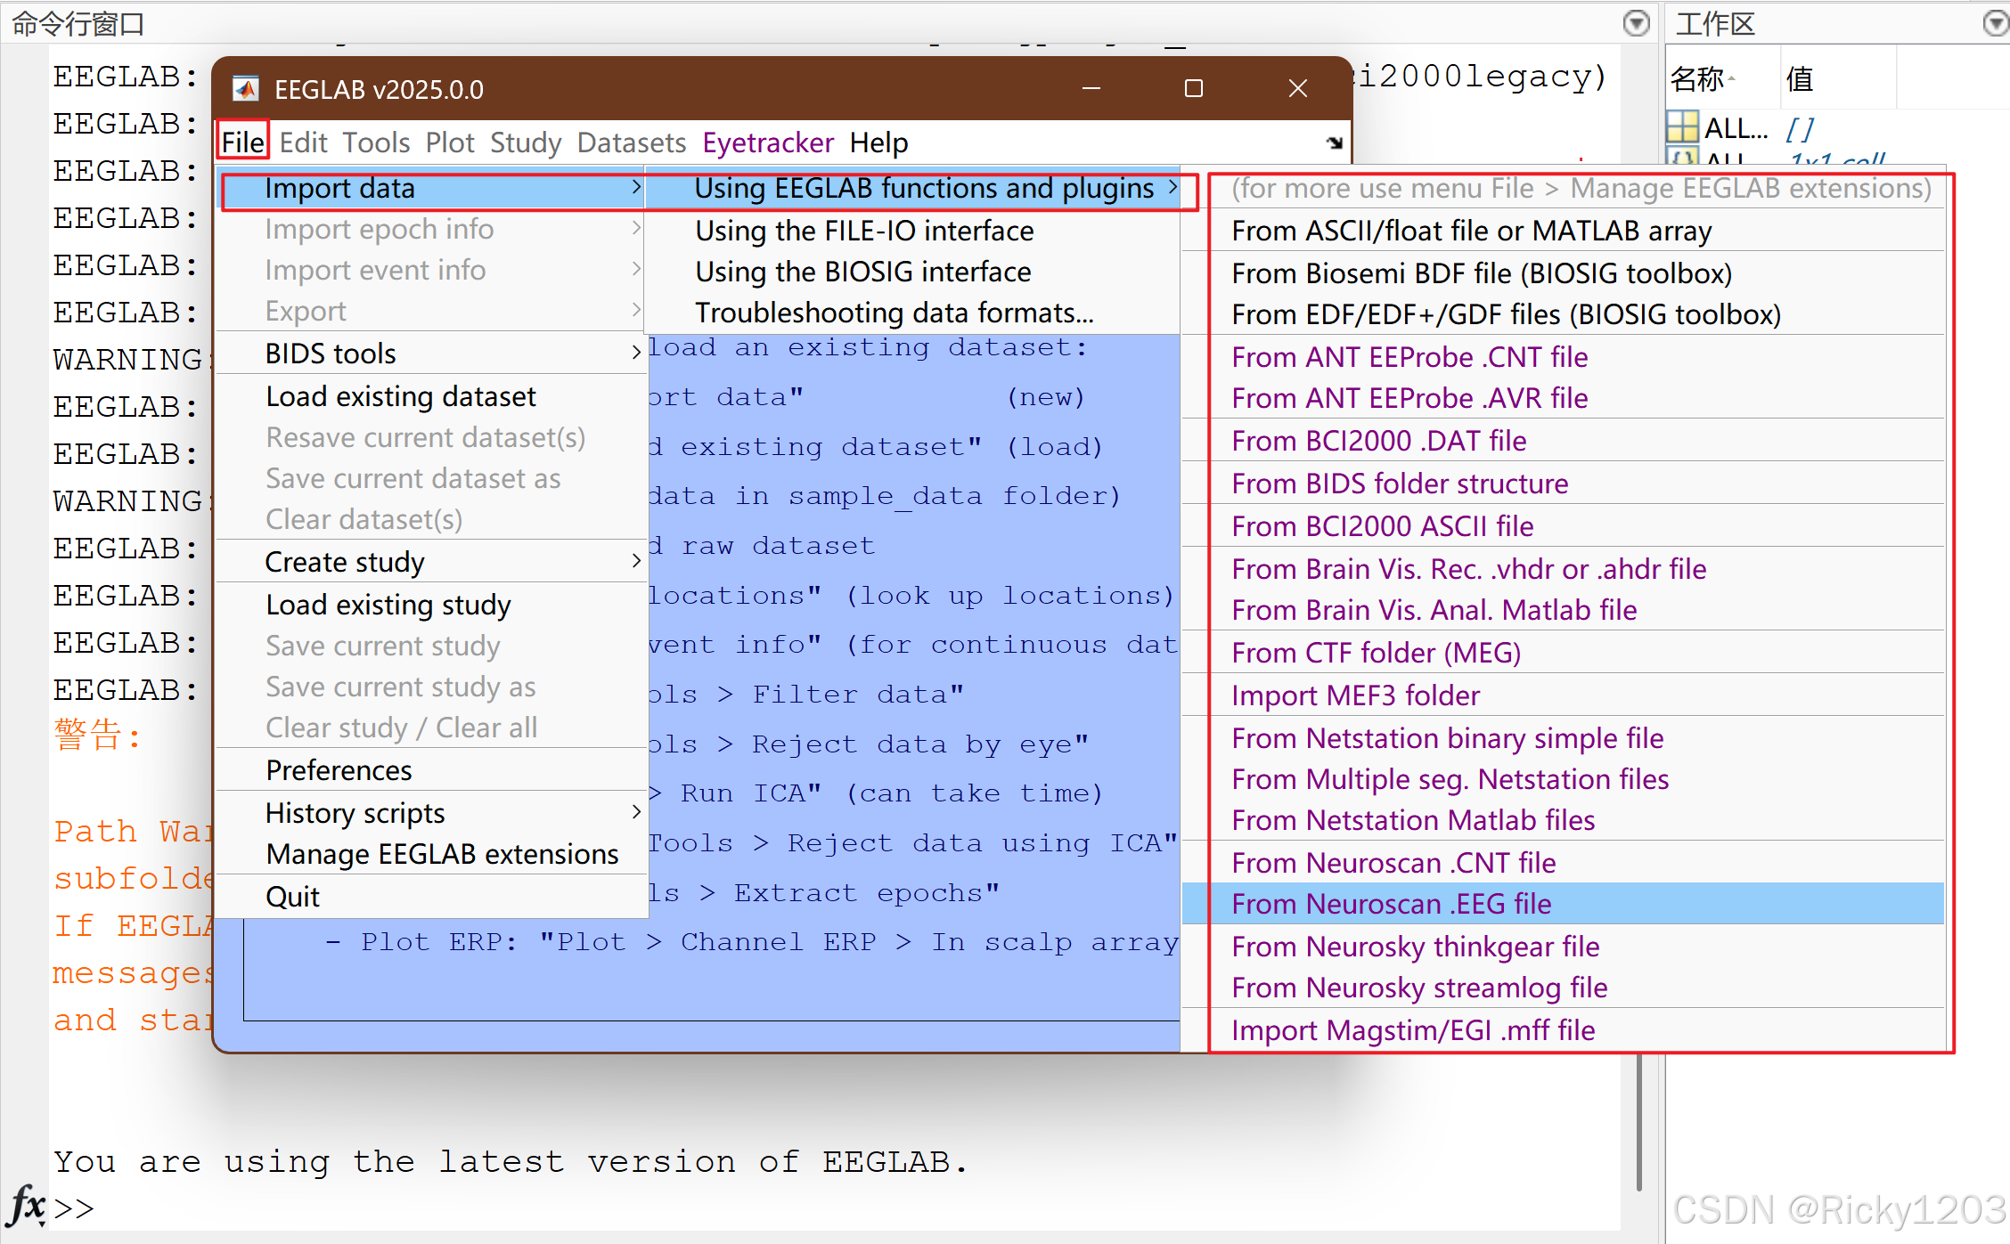Screen dimensions: 2010x1244
Task: Click the MATLAB logo icon in EEGLAB titlebar
Action: click(x=245, y=89)
